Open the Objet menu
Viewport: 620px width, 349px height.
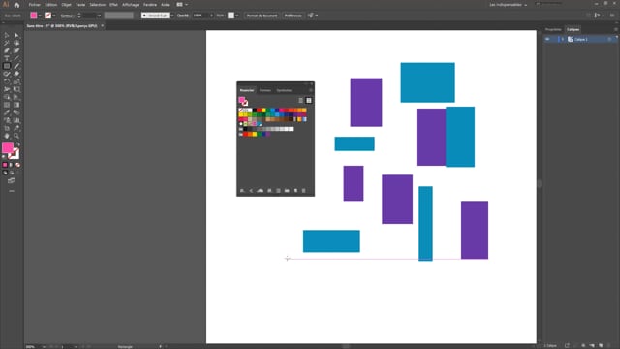pos(66,5)
